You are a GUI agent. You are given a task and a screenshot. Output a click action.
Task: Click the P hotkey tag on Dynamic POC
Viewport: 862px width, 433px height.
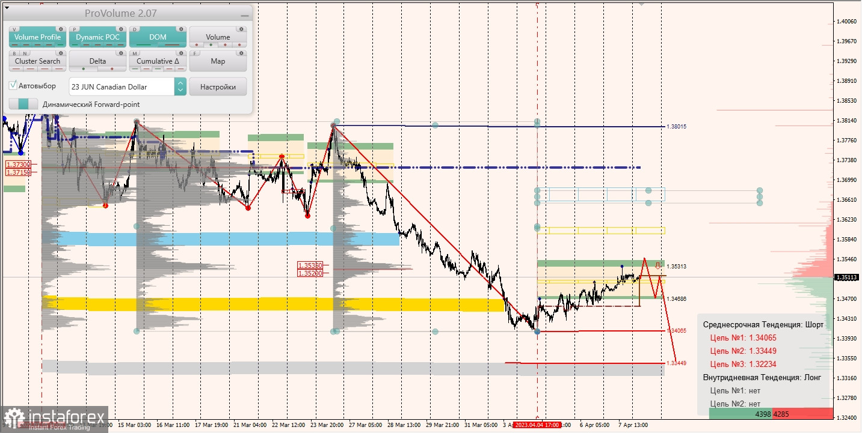tap(75, 29)
